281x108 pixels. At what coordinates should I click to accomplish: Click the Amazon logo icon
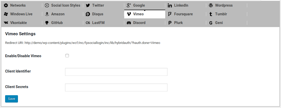(47, 14)
